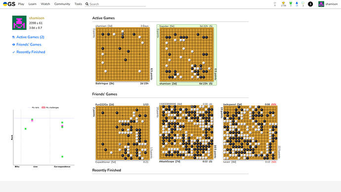Open the blue notifications bell icon
The image size is (341, 192).
tap(297, 4)
